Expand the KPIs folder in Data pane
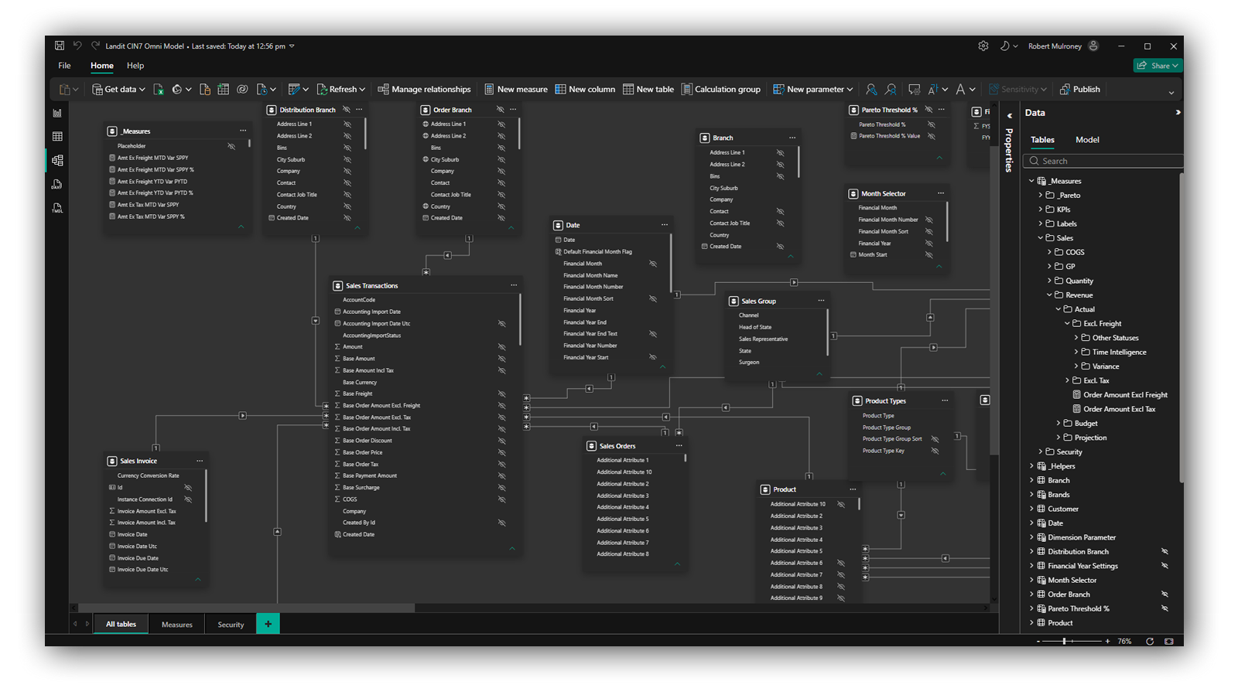 [1041, 210]
